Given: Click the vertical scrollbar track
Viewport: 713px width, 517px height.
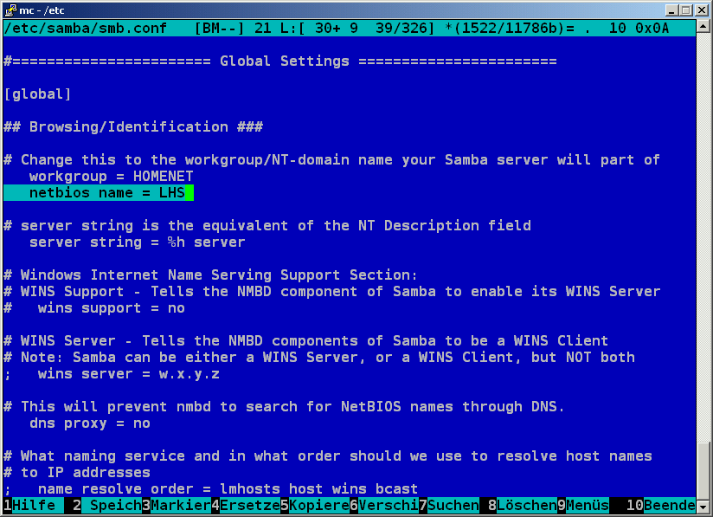Looking at the screenshot, I should click(703, 260).
